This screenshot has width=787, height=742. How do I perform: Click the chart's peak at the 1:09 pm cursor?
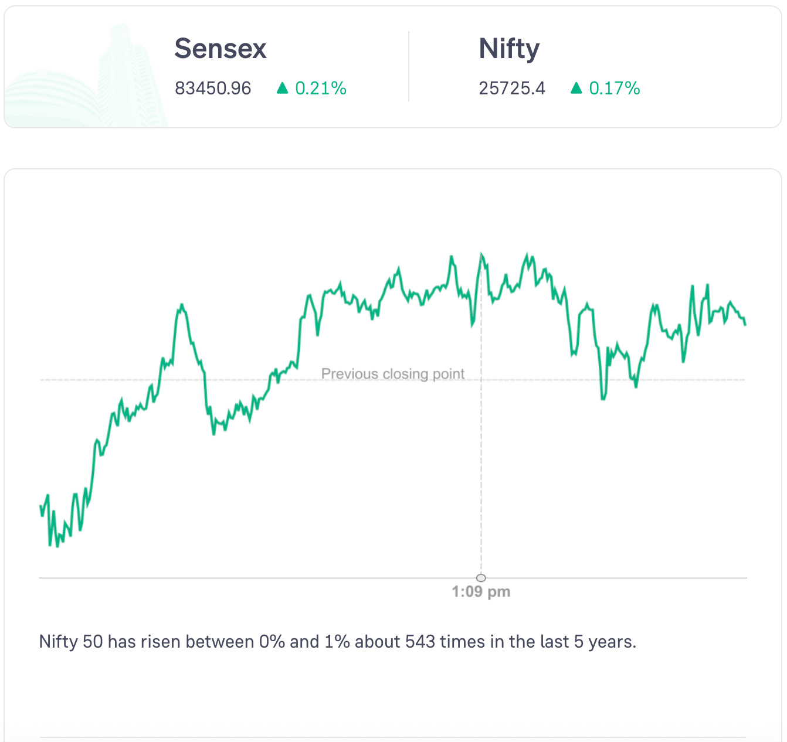[481, 255]
